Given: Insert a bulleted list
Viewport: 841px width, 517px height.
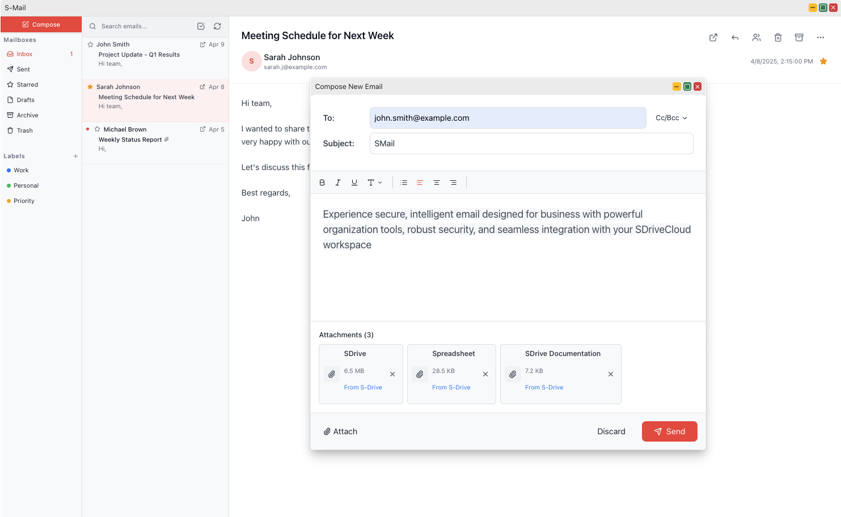Looking at the screenshot, I should (x=404, y=183).
